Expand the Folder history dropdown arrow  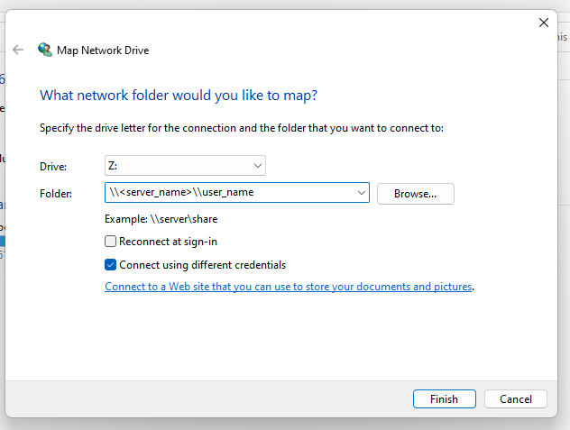361,192
